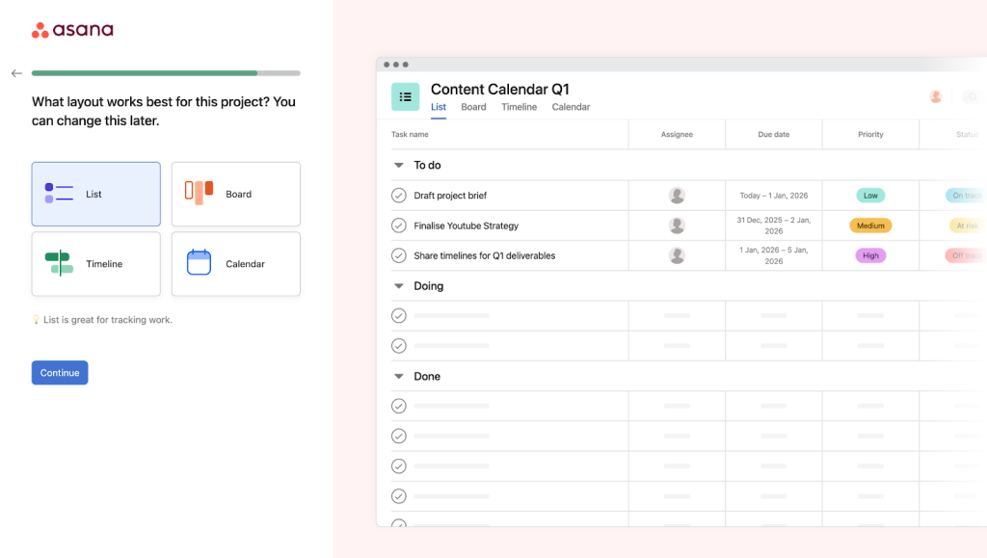This screenshot has height=558, width=987.
Task: Switch to the Board tab
Action: pos(473,106)
